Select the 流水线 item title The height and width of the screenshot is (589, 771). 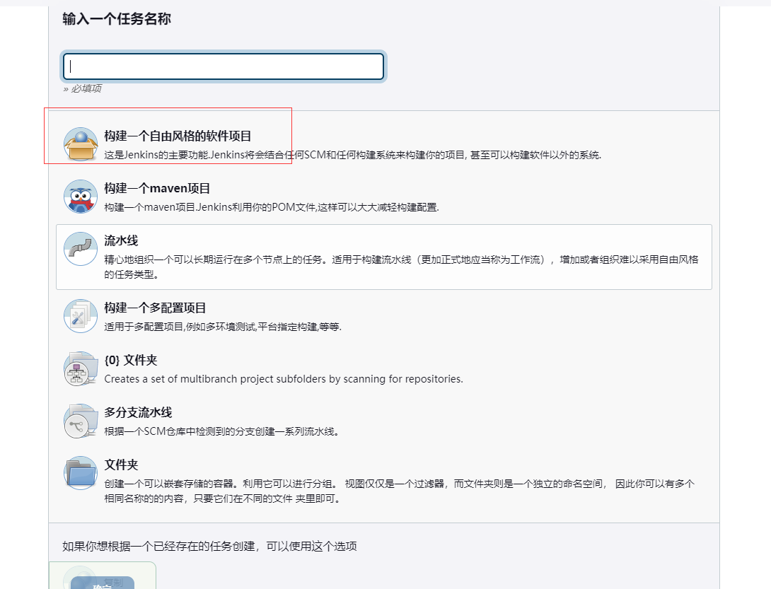click(x=121, y=240)
